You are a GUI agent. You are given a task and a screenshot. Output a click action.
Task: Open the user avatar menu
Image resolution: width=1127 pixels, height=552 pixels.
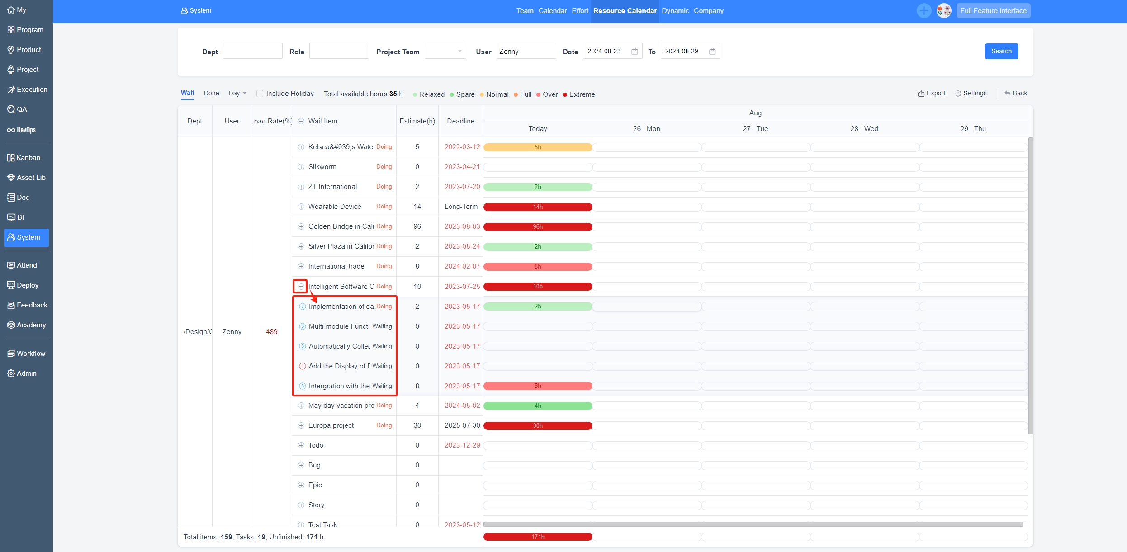[944, 10]
